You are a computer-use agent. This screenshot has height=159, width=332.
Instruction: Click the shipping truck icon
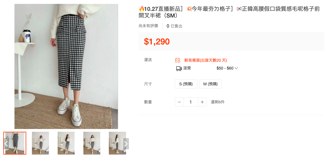[179, 69]
